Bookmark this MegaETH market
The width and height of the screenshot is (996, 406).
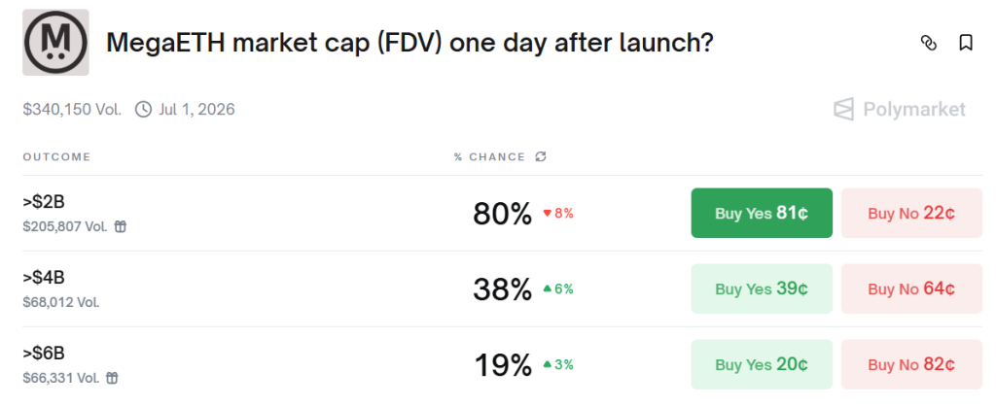point(966,43)
